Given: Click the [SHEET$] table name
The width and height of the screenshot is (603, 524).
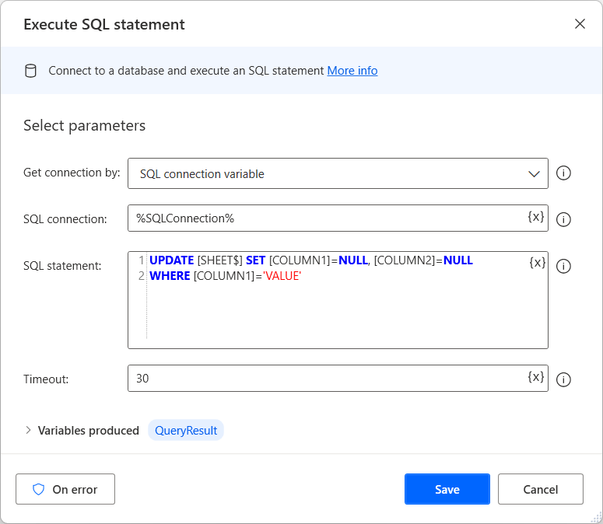Looking at the screenshot, I should [220, 260].
